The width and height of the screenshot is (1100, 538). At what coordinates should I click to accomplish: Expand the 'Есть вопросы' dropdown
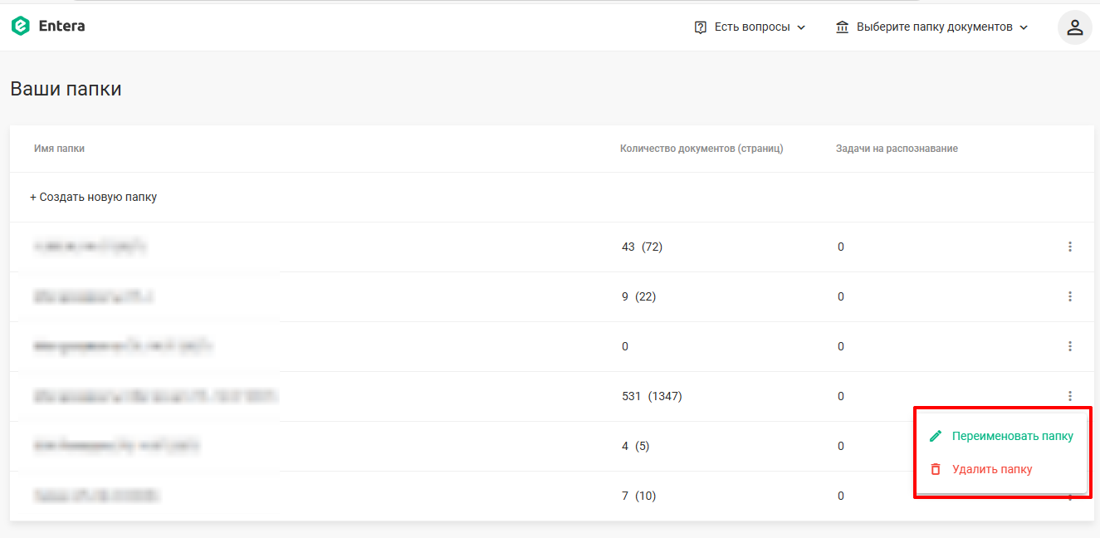750,27
